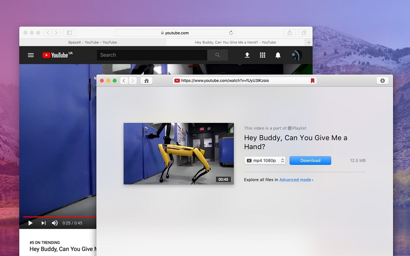The width and height of the screenshot is (410, 256).
Task: Select the Hey Buddy YouTube tab
Action: click(x=235, y=42)
